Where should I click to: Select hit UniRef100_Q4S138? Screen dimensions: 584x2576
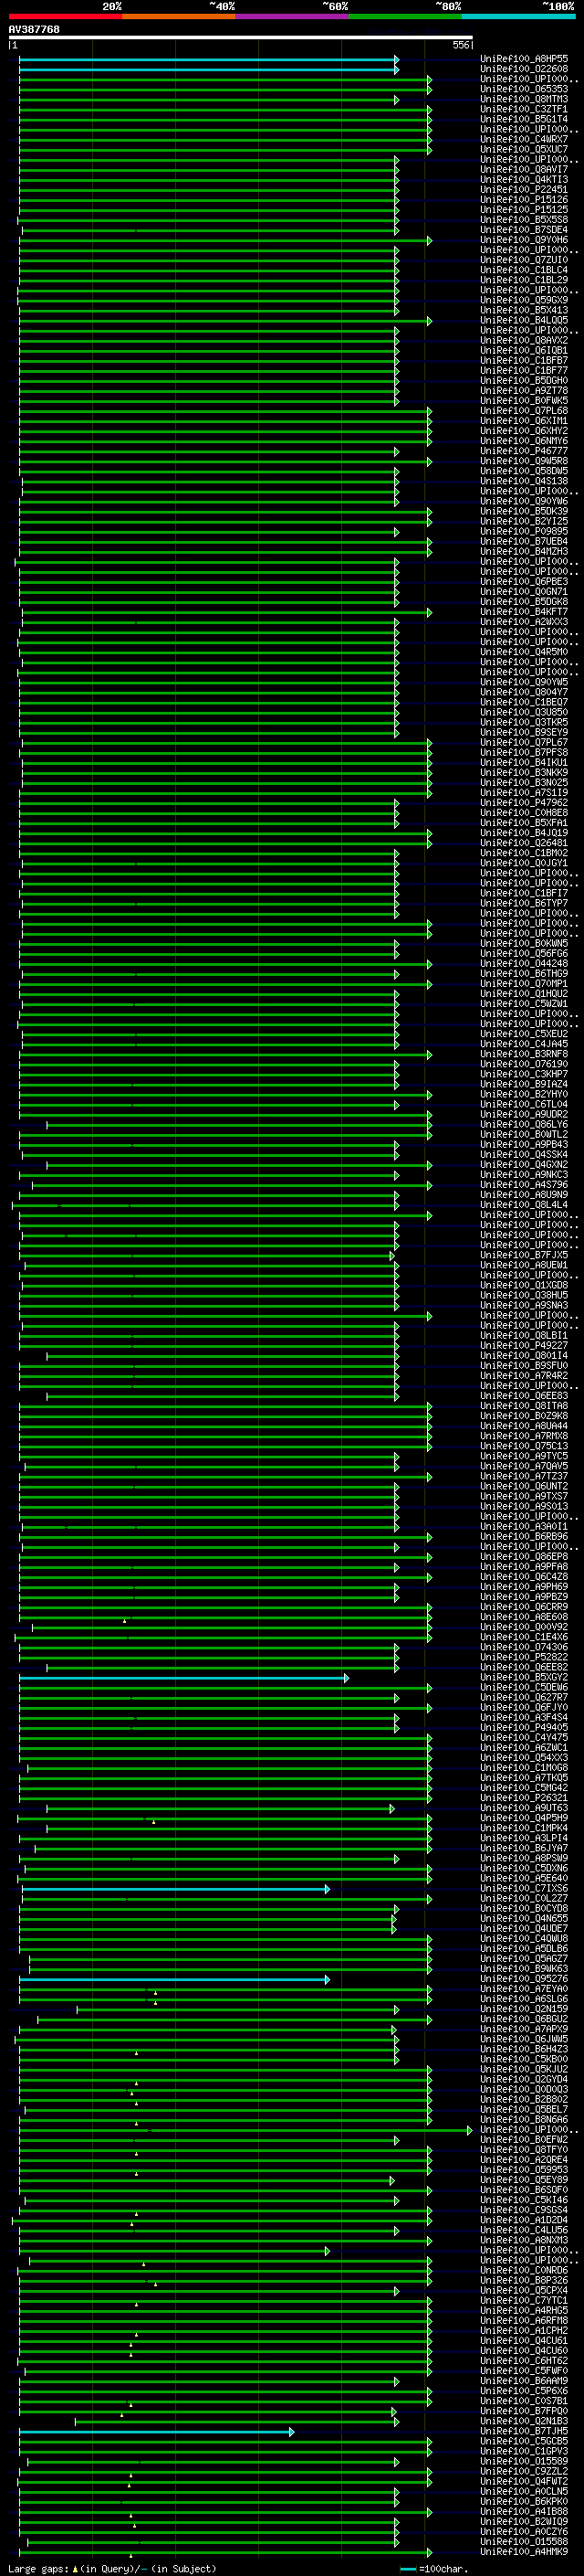pyautogui.click(x=524, y=481)
